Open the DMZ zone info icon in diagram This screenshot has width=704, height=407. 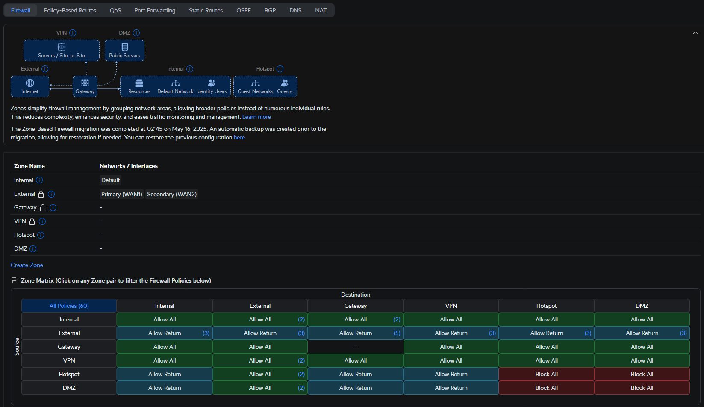click(136, 33)
